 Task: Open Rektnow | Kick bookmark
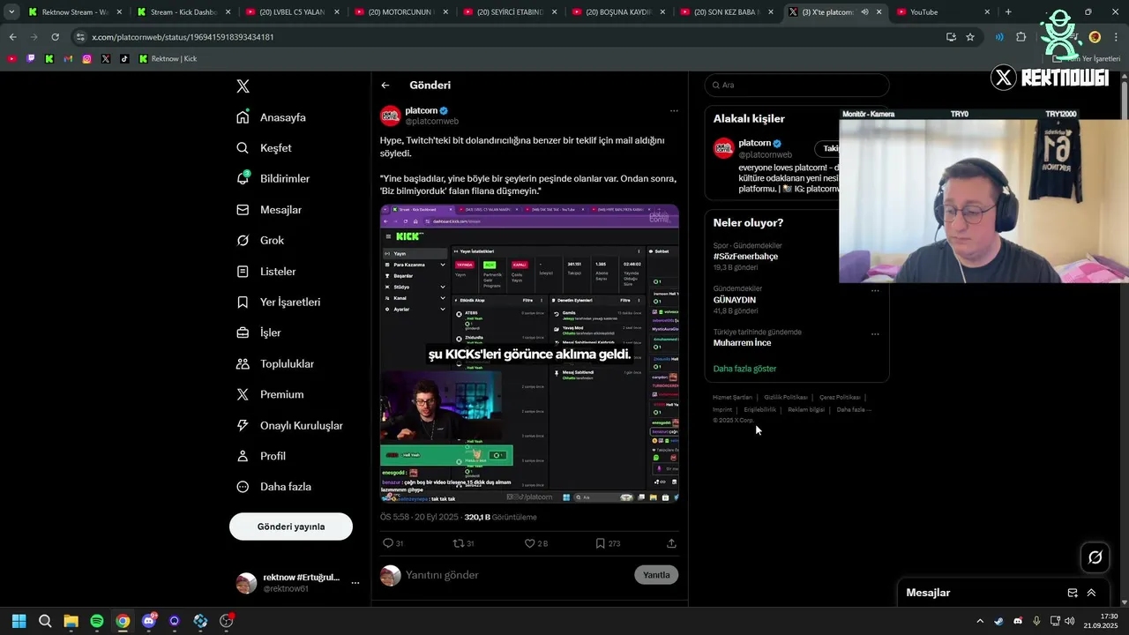coord(168,59)
